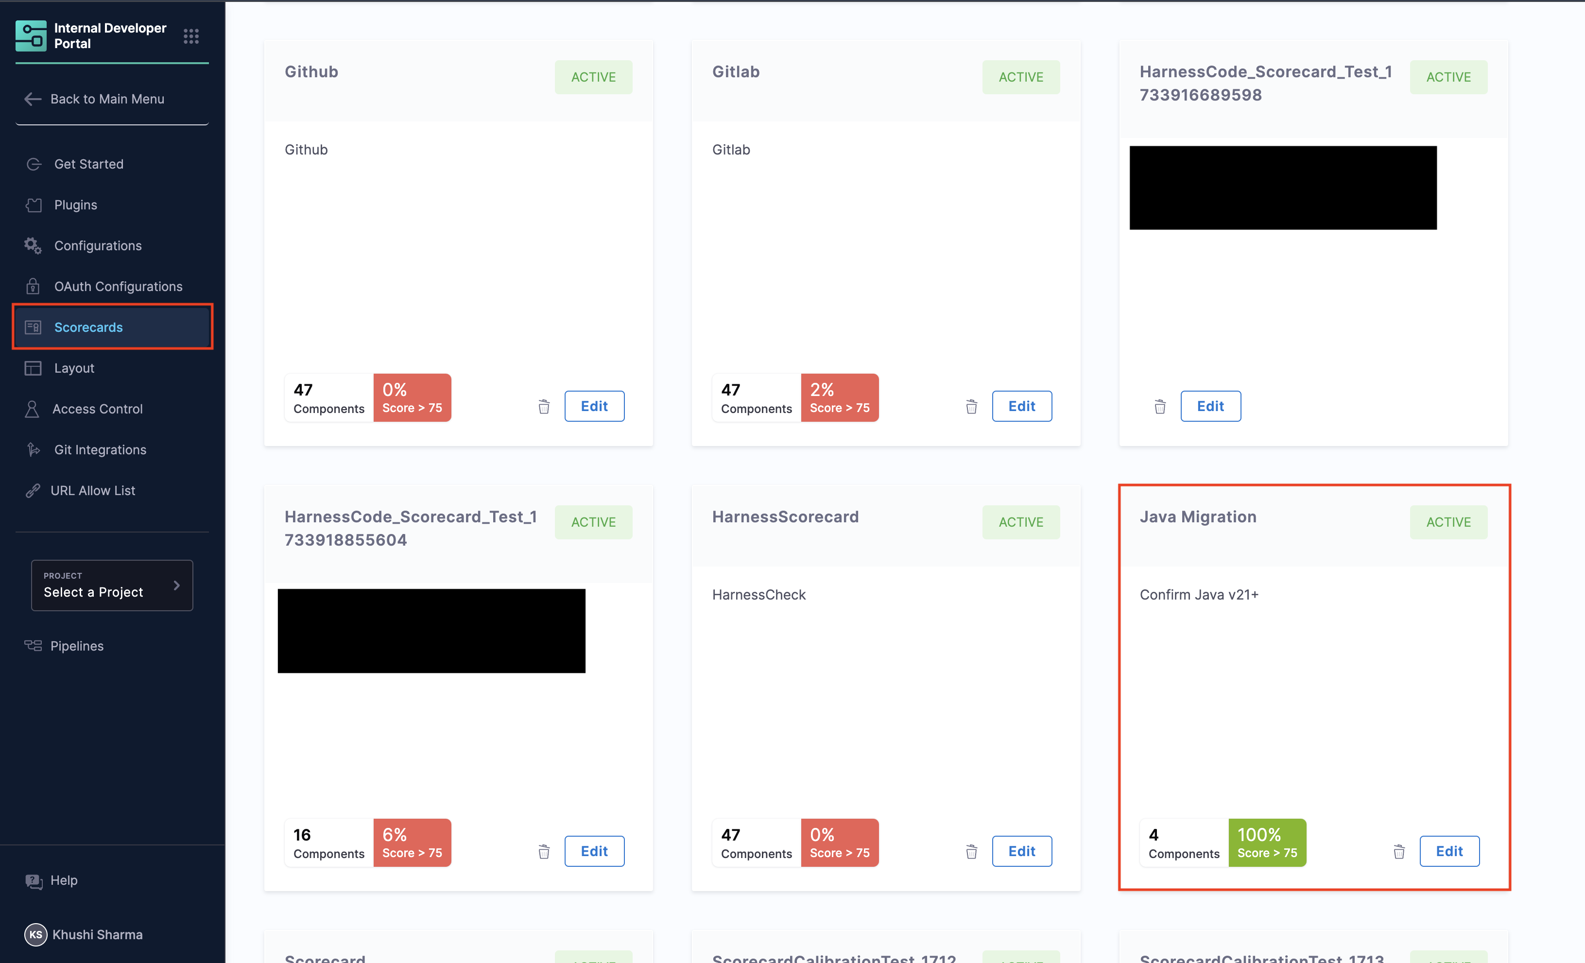Click the ACTIVE badge on Github card

[593, 77]
